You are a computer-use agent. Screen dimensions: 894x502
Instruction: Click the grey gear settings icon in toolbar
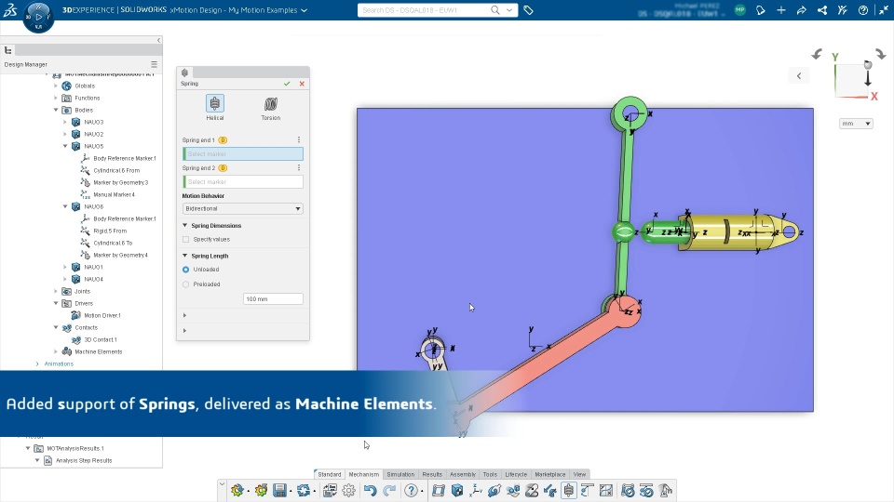pyautogui.click(x=349, y=490)
